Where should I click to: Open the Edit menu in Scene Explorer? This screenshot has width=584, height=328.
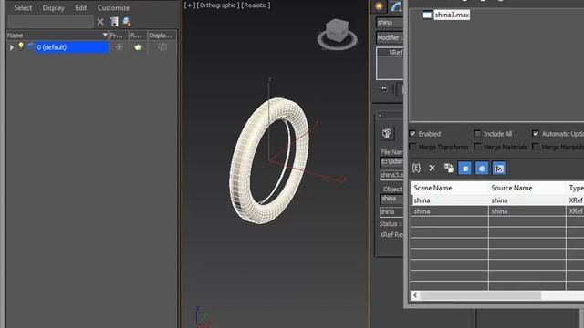80,8
